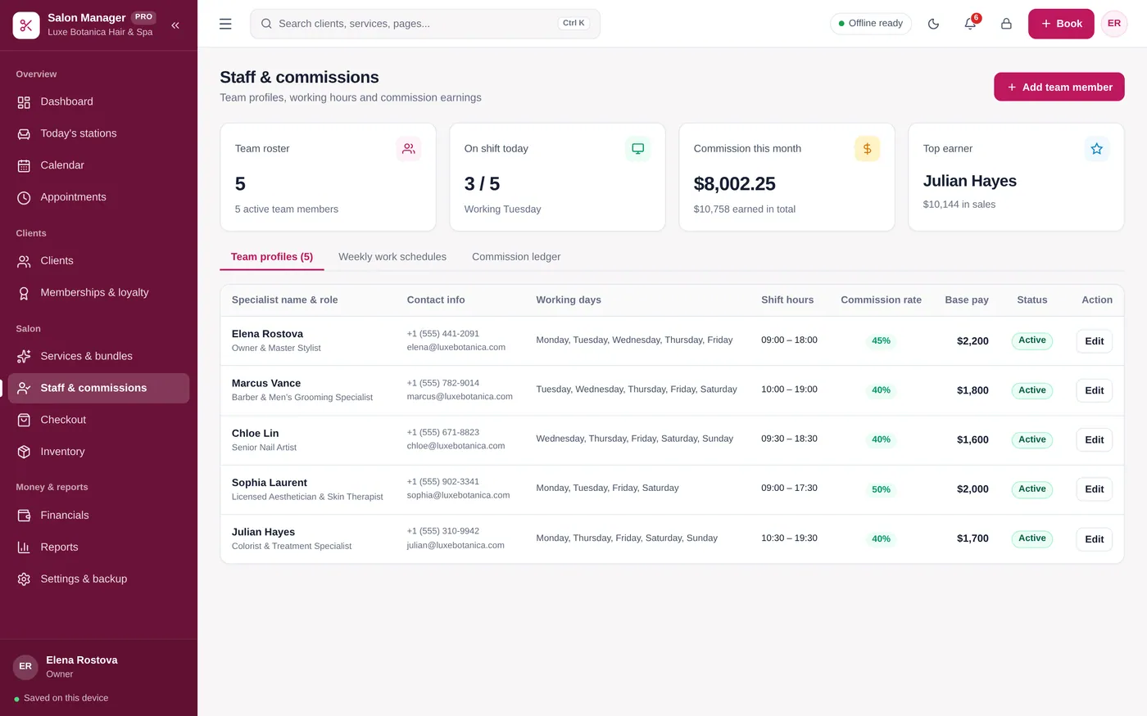Click the Top earner star icon

[1097, 149]
